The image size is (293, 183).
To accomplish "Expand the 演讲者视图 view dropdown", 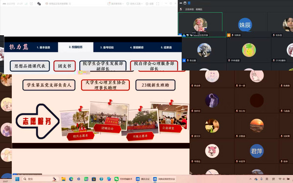I will [115, 3].
